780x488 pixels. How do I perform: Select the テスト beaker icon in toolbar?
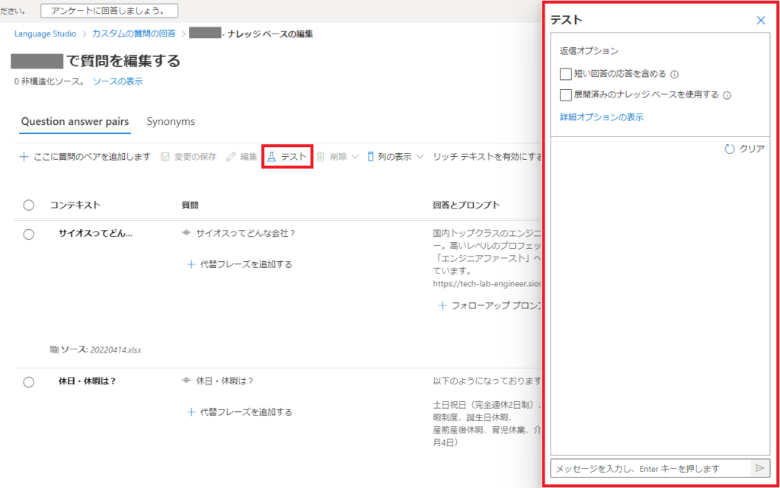273,155
